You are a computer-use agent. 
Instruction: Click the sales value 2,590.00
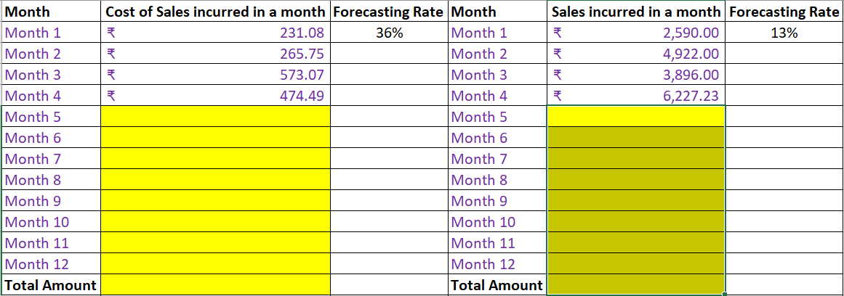pyautogui.click(x=636, y=33)
